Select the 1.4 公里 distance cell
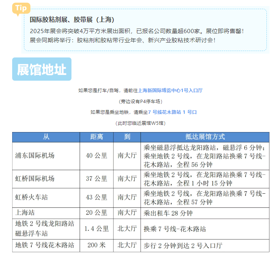The width and height of the screenshot is (279, 258). coord(97,229)
